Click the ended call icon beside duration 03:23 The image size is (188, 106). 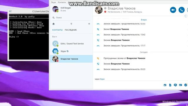click(98, 69)
